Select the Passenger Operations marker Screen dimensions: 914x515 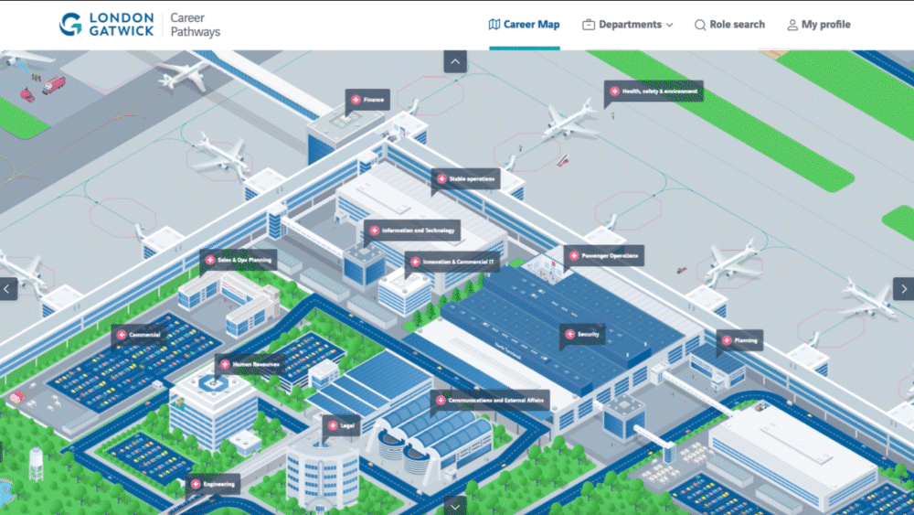pyautogui.click(x=604, y=255)
